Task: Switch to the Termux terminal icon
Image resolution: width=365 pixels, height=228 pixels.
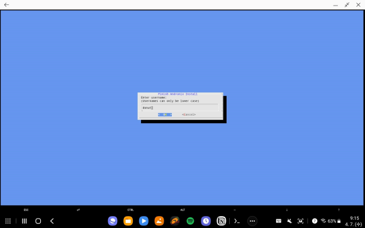Action: point(237,221)
